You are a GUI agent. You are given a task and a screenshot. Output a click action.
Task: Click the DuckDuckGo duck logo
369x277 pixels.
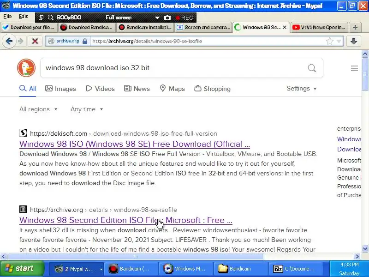pos(26,68)
